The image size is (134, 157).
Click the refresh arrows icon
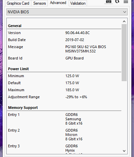coord(117,1)
